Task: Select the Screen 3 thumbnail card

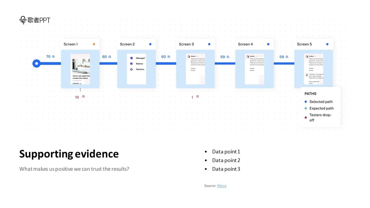Action: pos(195,69)
